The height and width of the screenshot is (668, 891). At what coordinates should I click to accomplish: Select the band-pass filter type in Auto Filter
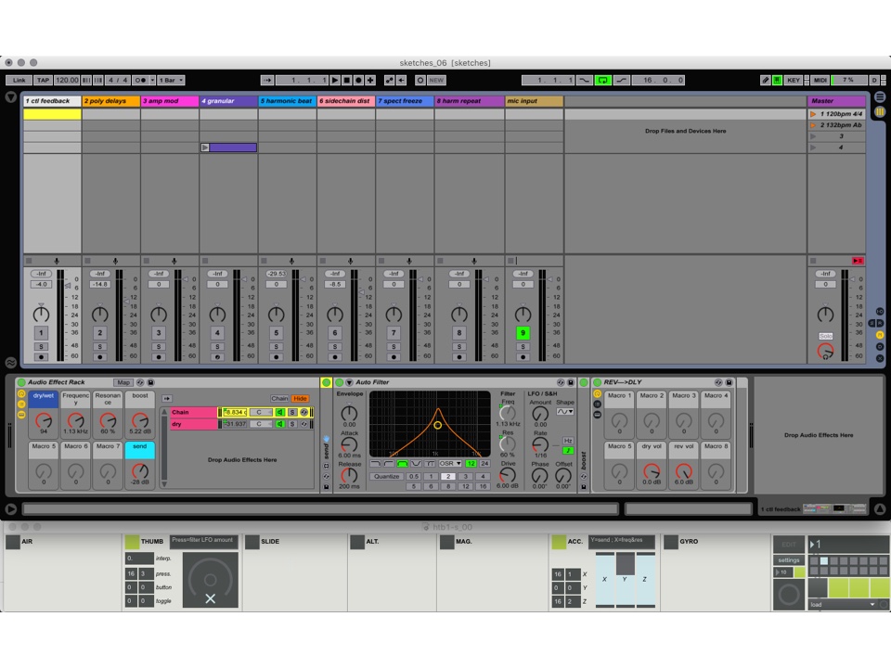tap(402, 464)
